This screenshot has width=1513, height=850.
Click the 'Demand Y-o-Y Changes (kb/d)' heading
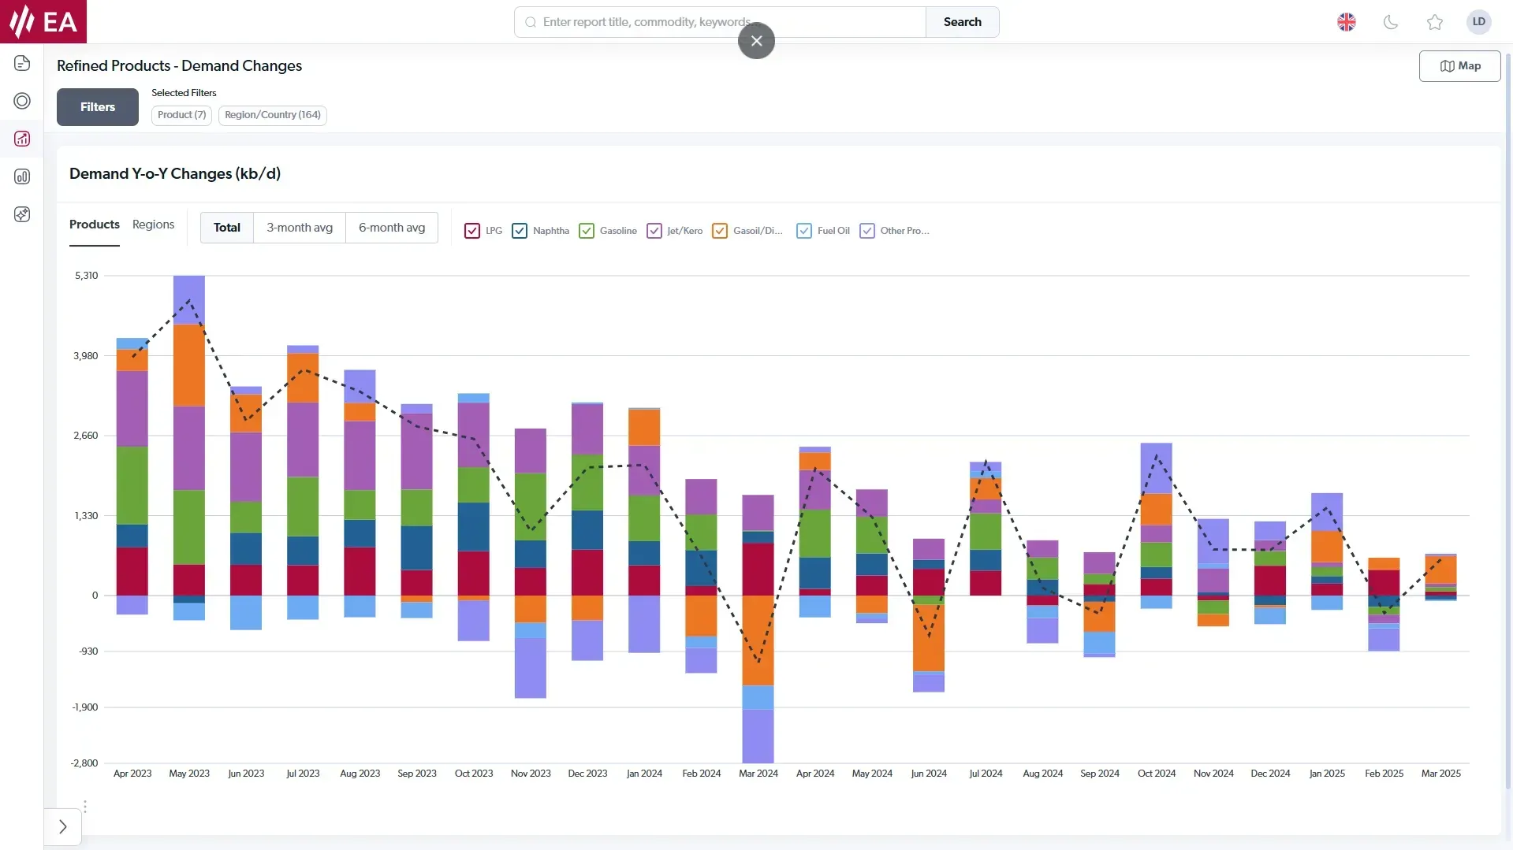(x=175, y=173)
